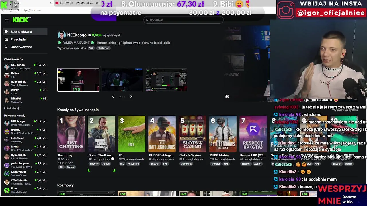Open followed channel Patiro
The height and width of the screenshot is (206, 367).
point(25,75)
